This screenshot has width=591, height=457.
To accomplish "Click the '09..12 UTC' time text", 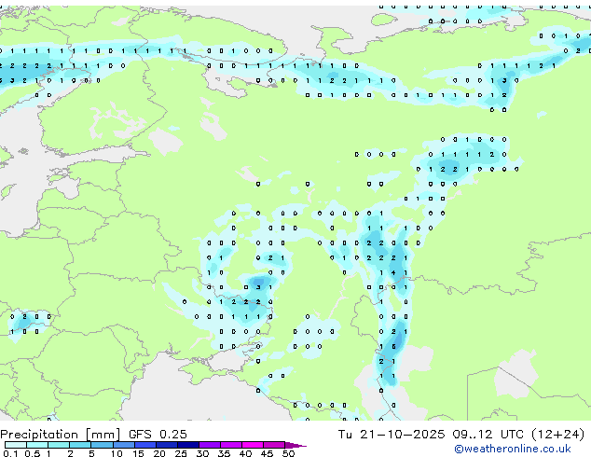I will [488, 435].
